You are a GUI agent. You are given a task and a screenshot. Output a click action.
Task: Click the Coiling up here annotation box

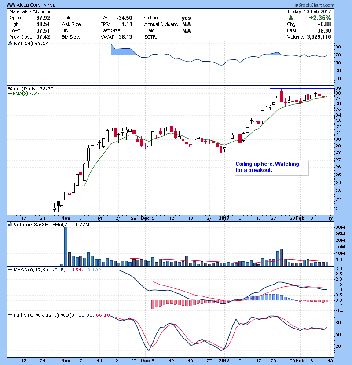pyautogui.click(x=271, y=167)
